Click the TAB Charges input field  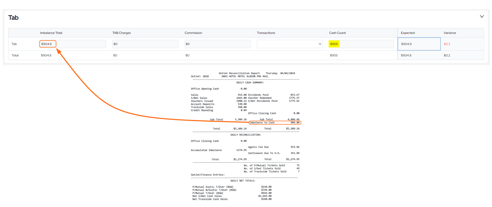tap(145, 44)
